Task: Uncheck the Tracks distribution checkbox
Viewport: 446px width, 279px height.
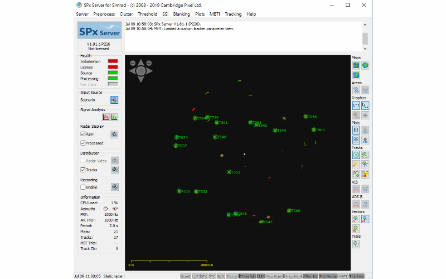Action: point(83,170)
